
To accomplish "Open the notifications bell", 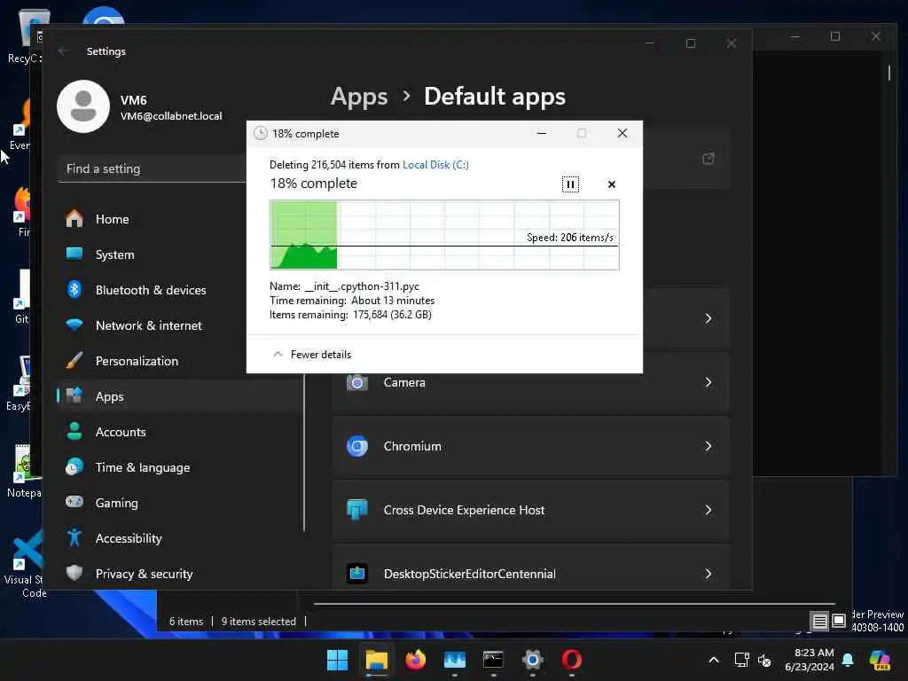I will pos(848,660).
